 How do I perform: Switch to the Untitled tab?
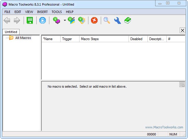pyautogui.click(x=11, y=32)
